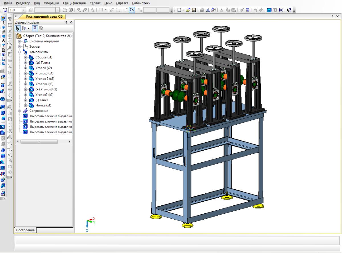Click the Undo arrow icon
This screenshot has width=342, height=253.
(x=256, y=10)
